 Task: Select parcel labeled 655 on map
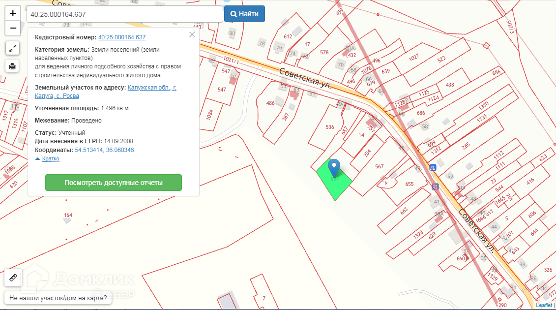pyautogui.click(x=410, y=184)
